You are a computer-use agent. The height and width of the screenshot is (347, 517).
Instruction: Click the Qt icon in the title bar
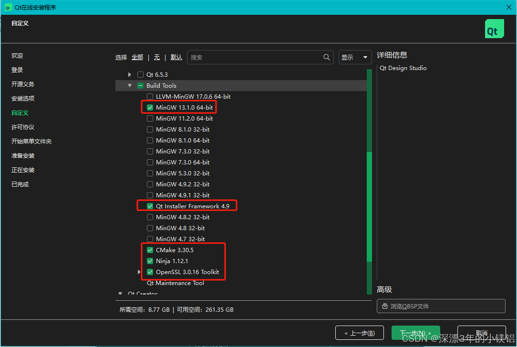pyautogui.click(x=8, y=8)
